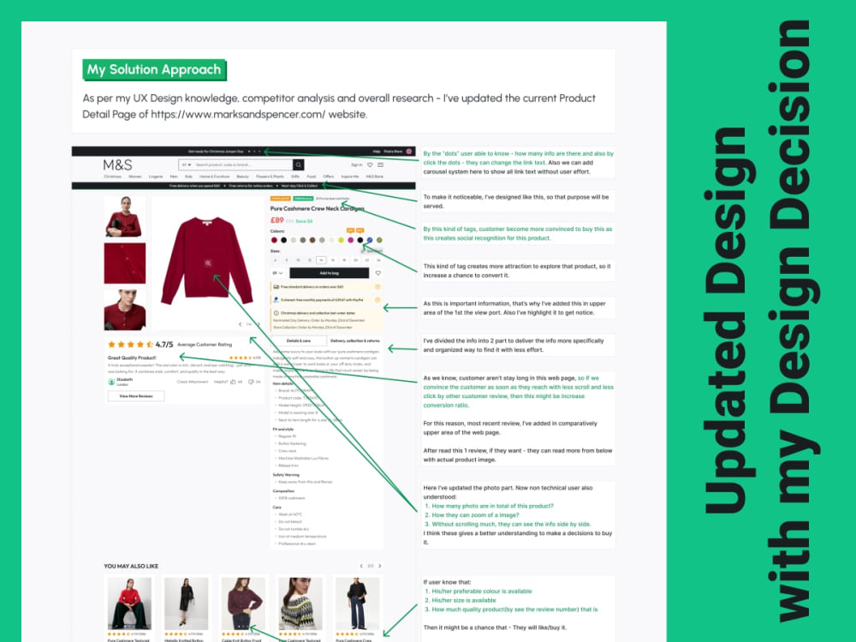
Task: Select size 24
Action: [378, 260]
